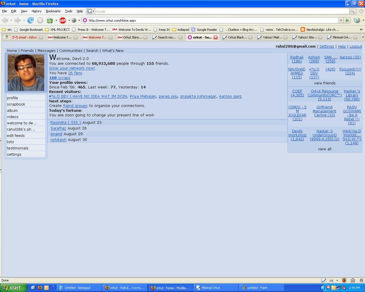Viewport: 365px width, 292px height.
Task: Reload the page with the Reload button
Action: tap(31, 20)
